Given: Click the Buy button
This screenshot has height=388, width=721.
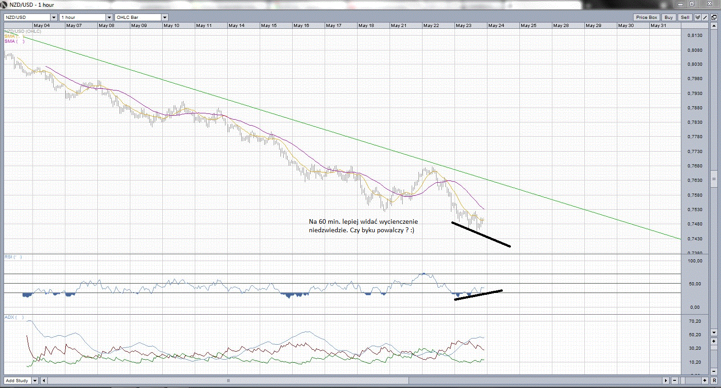Looking at the screenshot, I should pos(669,18).
